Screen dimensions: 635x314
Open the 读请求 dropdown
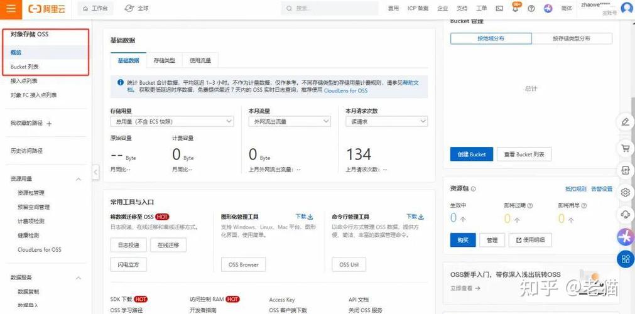click(x=387, y=121)
